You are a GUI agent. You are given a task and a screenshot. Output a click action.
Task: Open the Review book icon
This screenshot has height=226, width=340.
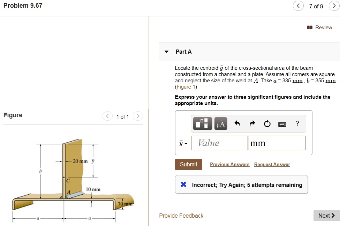click(310, 27)
